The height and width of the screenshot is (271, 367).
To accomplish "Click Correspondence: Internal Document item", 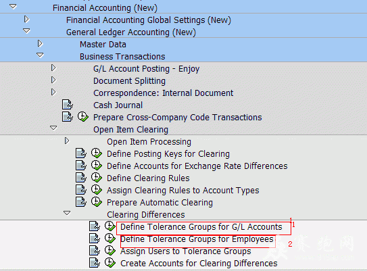I will [163, 93].
